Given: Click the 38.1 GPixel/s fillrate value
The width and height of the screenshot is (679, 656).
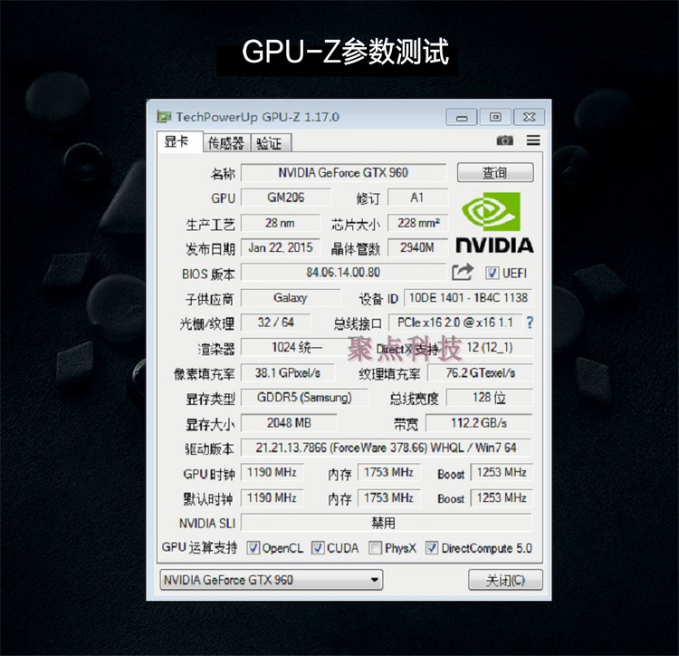Looking at the screenshot, I should (x=288, y=372).
